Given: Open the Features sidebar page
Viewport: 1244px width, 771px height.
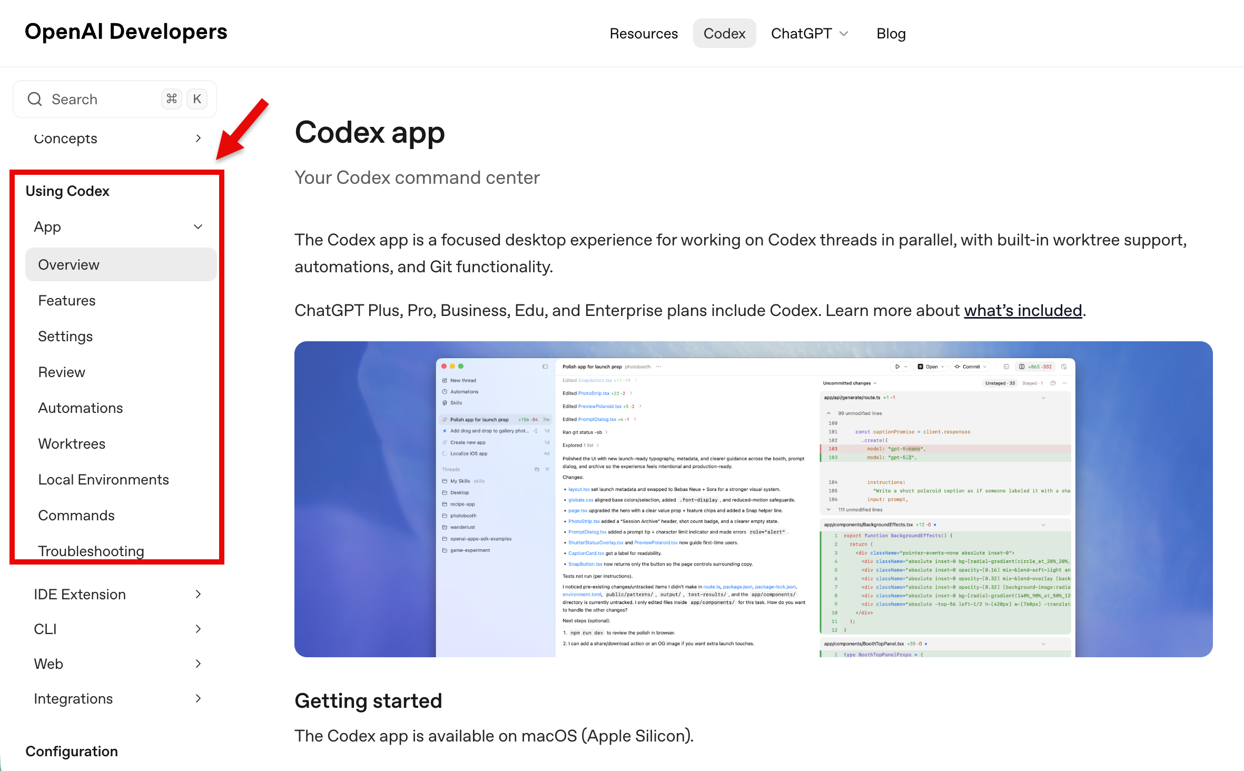Looking at the screenshot, I should pyautogui.click(x=67, y=301).
